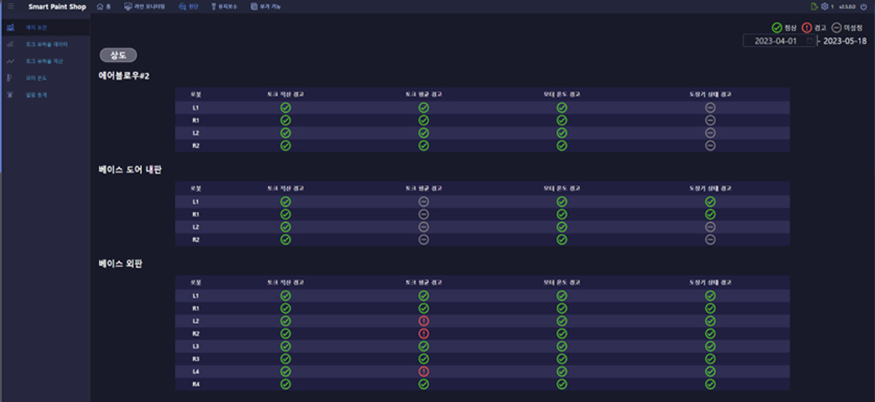Click the alarm icon at sidebar bottom
Screen dimensions: 875x402
pyautogui.click(x=10, y=95)
